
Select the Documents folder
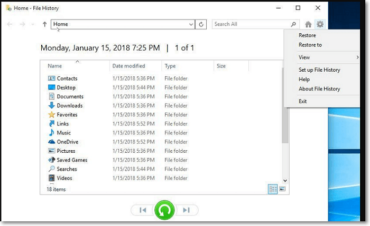(70, 96)
